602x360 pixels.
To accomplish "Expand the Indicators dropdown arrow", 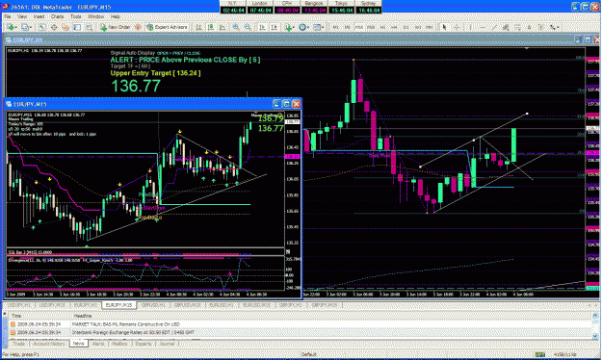I will [294, 27].
